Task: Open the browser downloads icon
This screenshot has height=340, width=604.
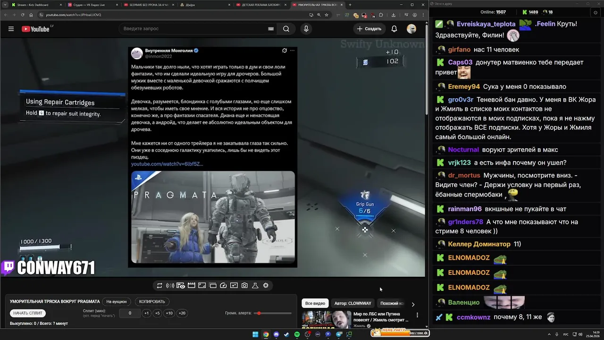Action: click(x=393, y=15)
